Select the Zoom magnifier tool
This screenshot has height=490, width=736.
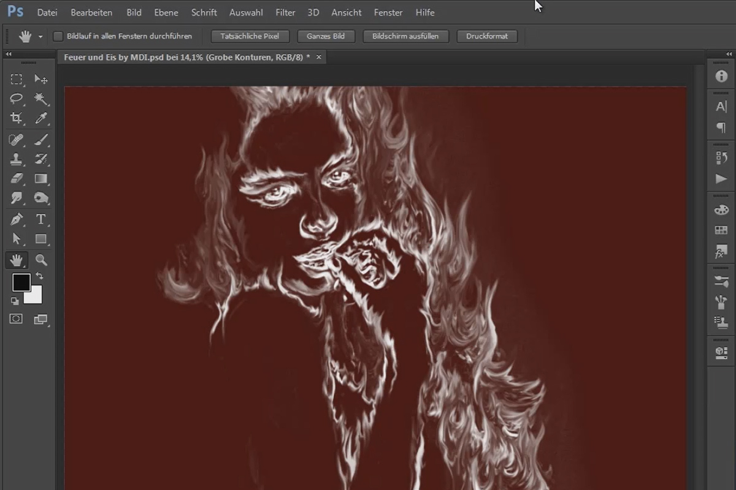(41, 260)
